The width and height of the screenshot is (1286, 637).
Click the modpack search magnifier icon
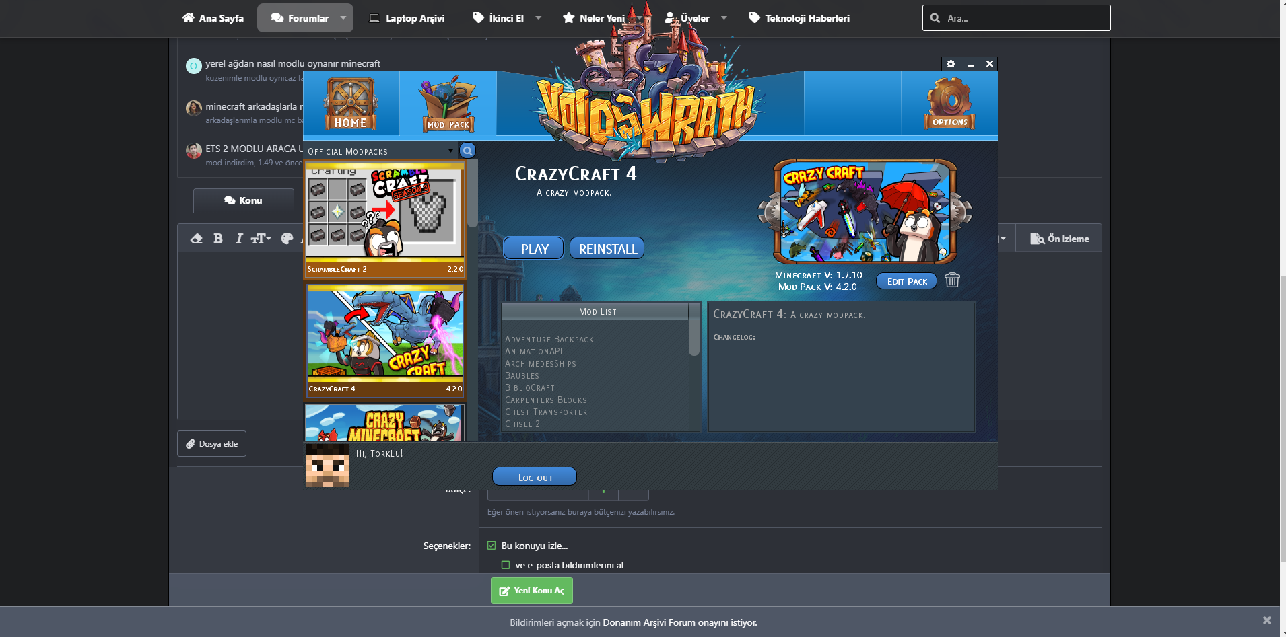[x=467, y=151]
